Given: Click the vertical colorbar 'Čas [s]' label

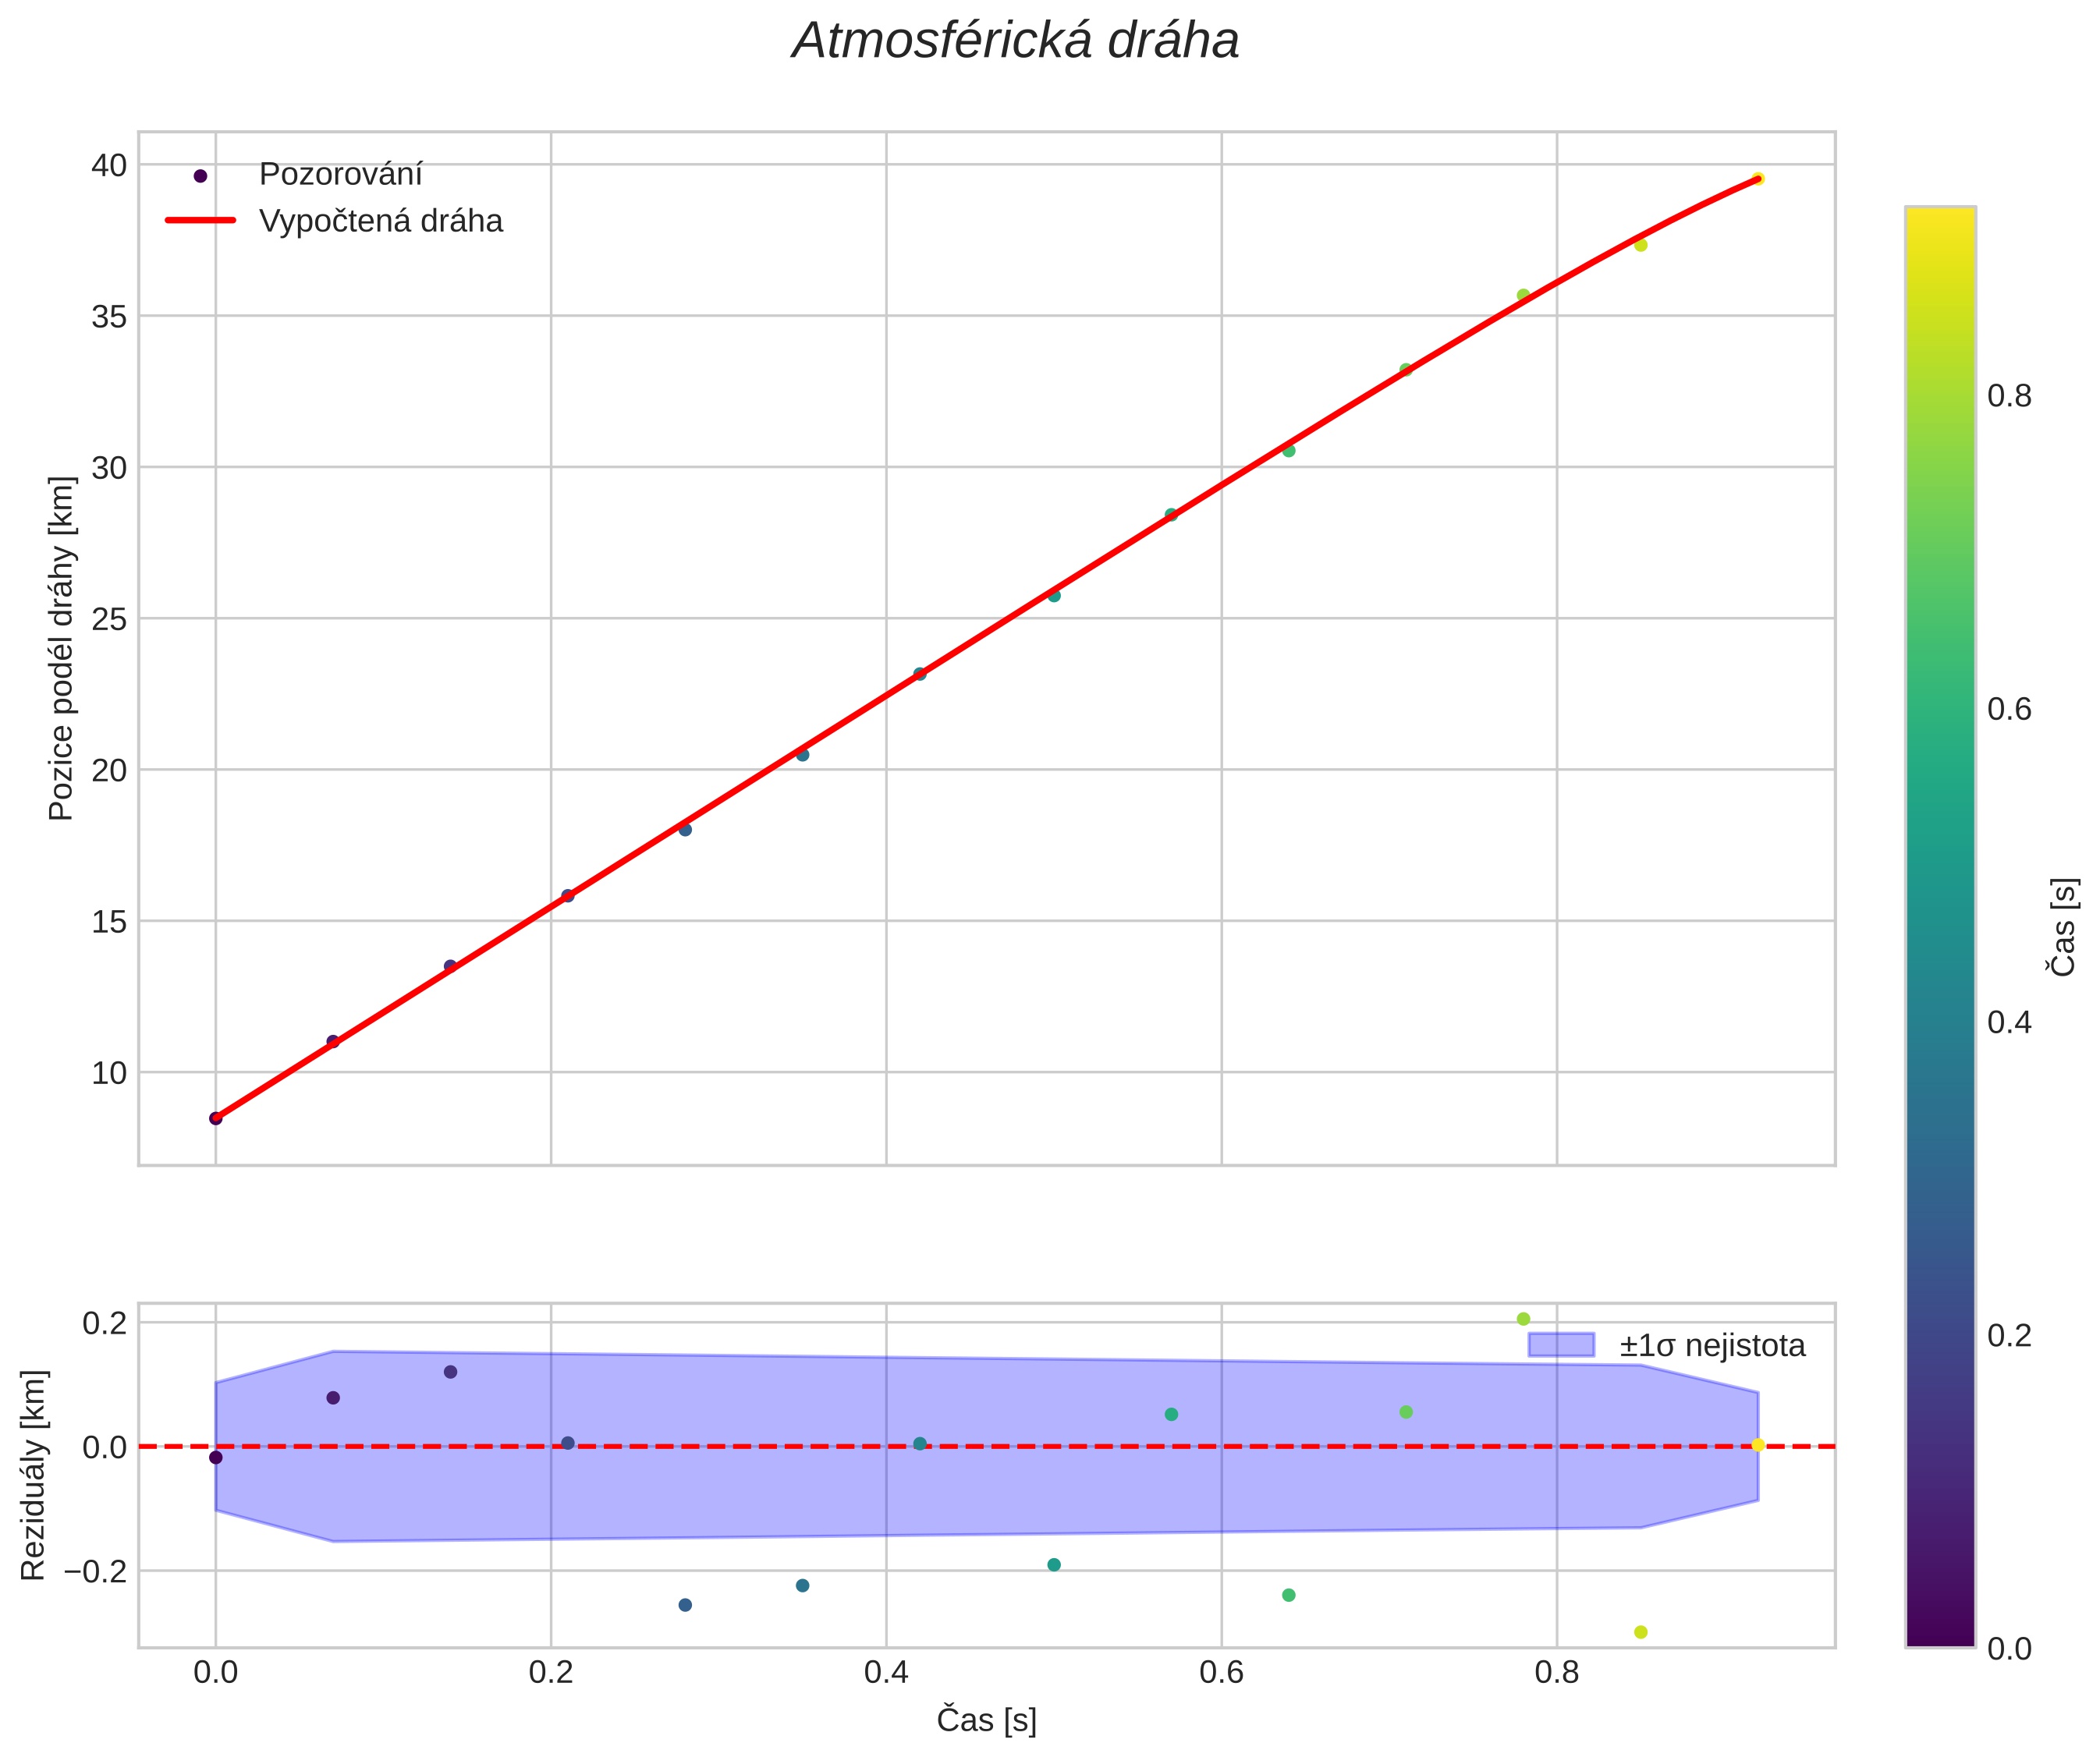Looking at the screenshot, I should pyautogui.click(x=2062, y=926).
